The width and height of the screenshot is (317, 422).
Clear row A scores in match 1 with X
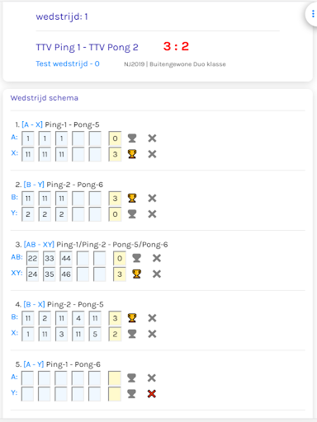pyautogui.click(x=152, y=138)
